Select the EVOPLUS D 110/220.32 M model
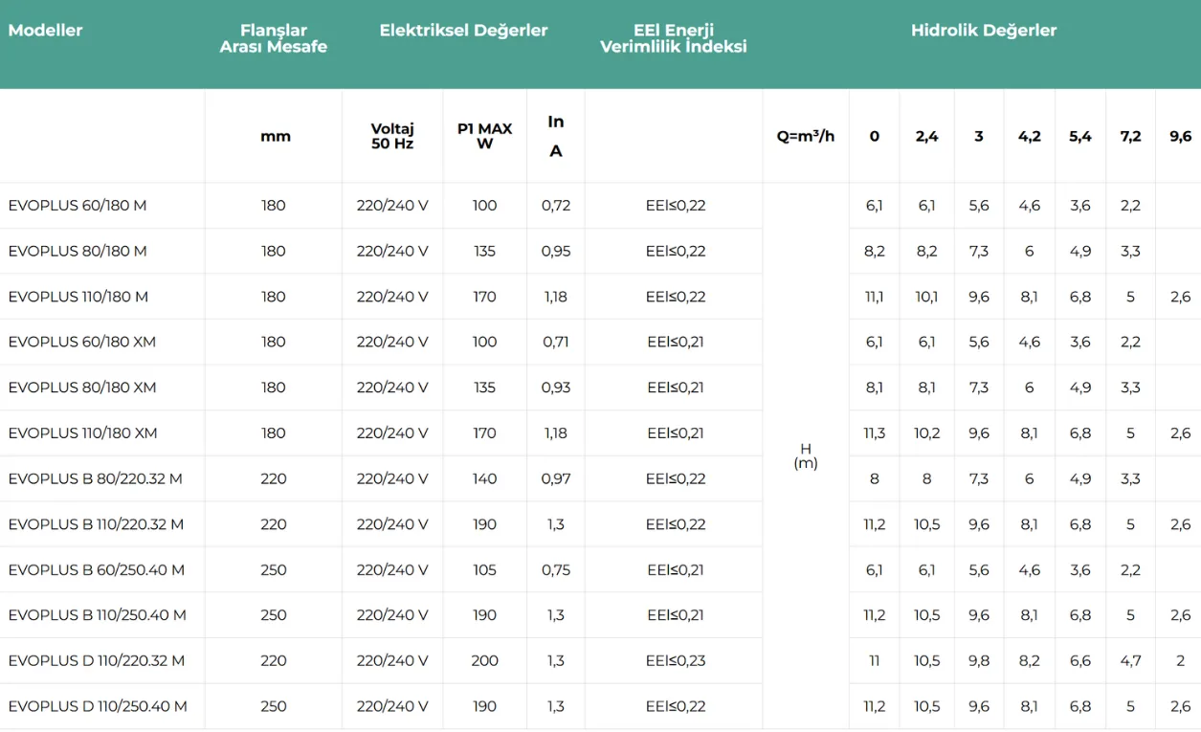The height and width of the screenshot is (732, 1201). [97, 661]
